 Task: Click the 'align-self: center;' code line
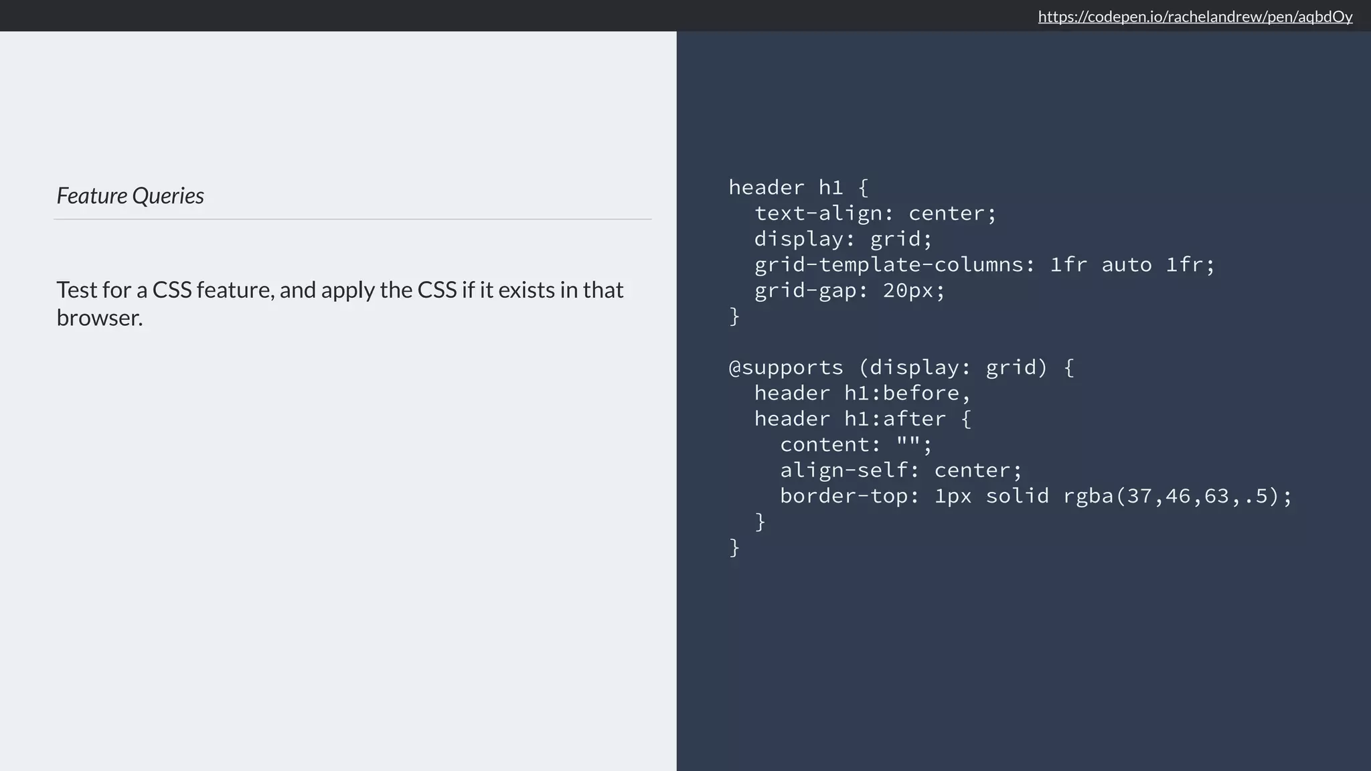click(x=901, y=470)
